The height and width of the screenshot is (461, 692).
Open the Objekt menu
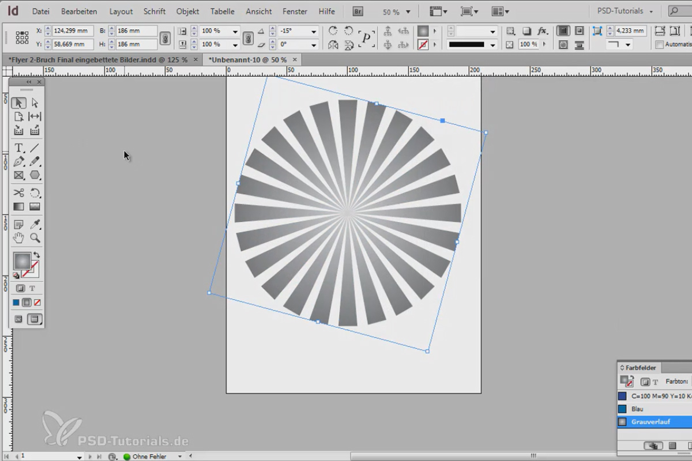pyautogui.click(x=187, y=12)
